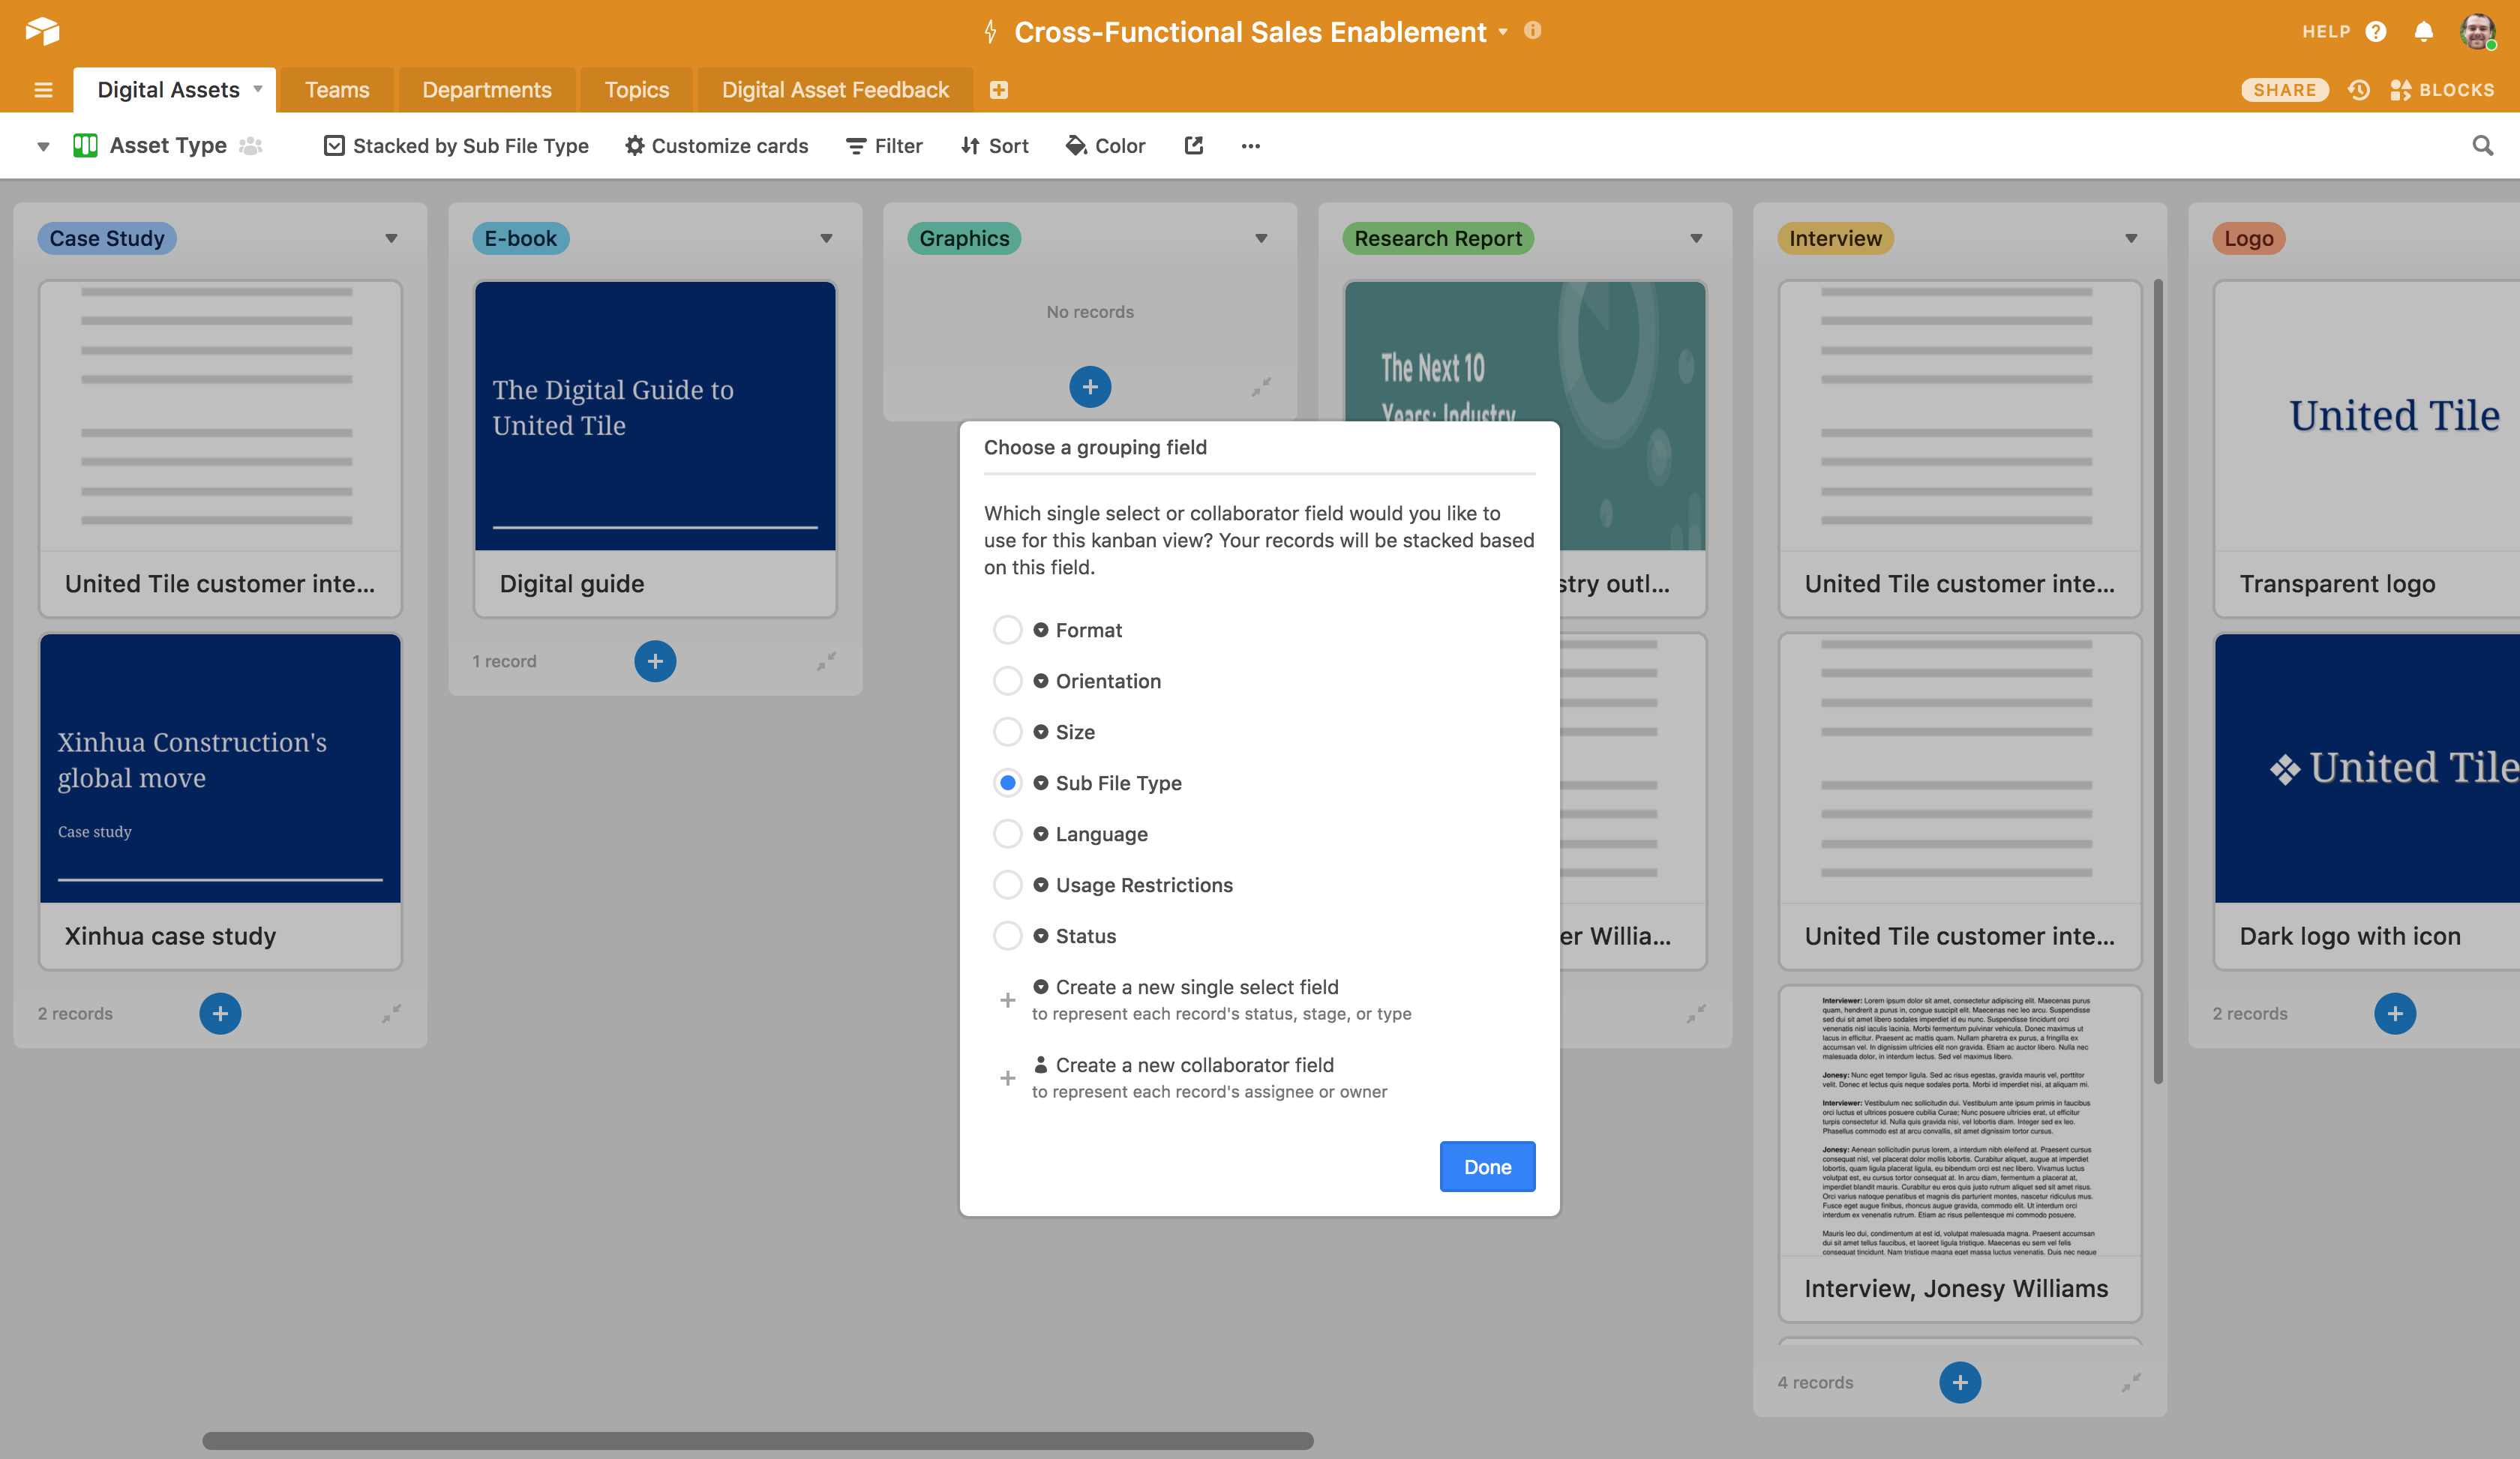Open the Digital guide card
The height and width of the screenshot is (1459, 2520).
655,448
